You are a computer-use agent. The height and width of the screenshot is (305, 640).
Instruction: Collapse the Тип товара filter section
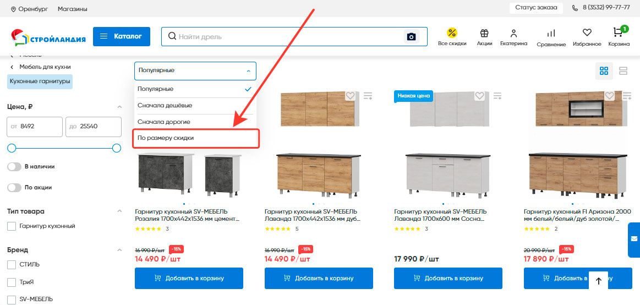click(119, 211)
